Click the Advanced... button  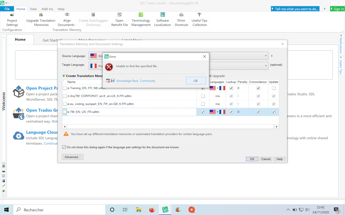[73, 157]
